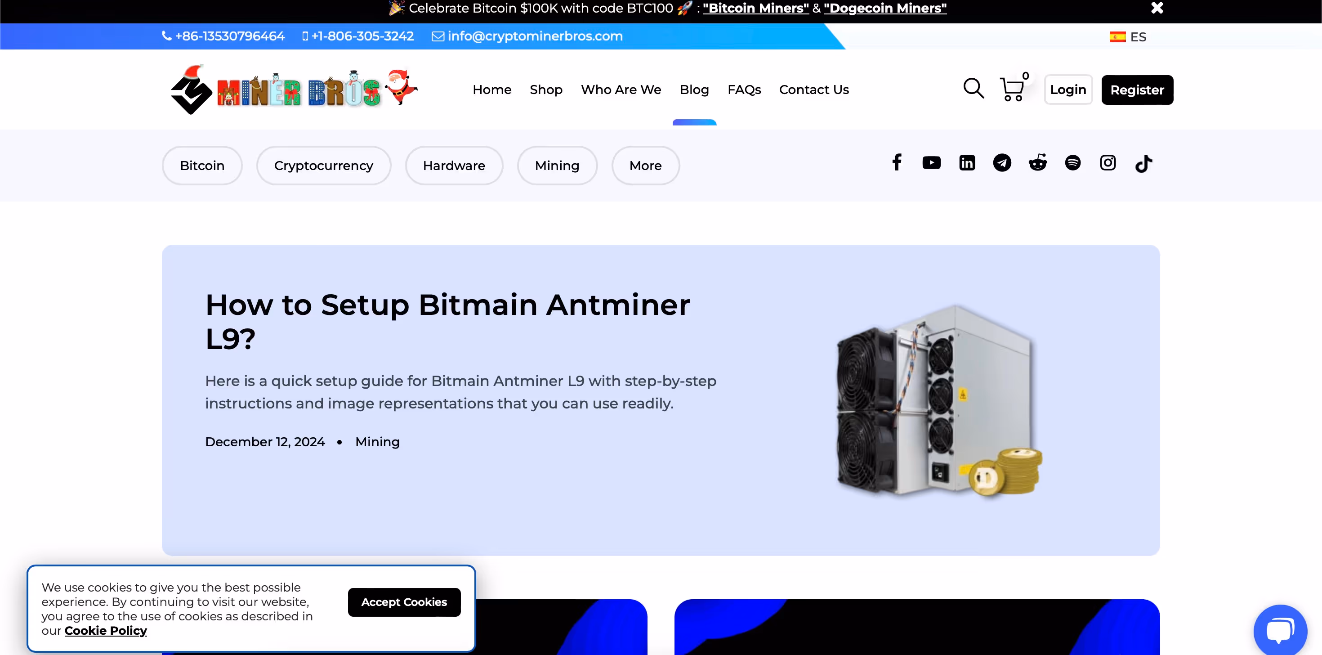The width and height of the screenshot is (1322, 655).
Task: Switch language with the ES flag
Action: (1127, 37)
